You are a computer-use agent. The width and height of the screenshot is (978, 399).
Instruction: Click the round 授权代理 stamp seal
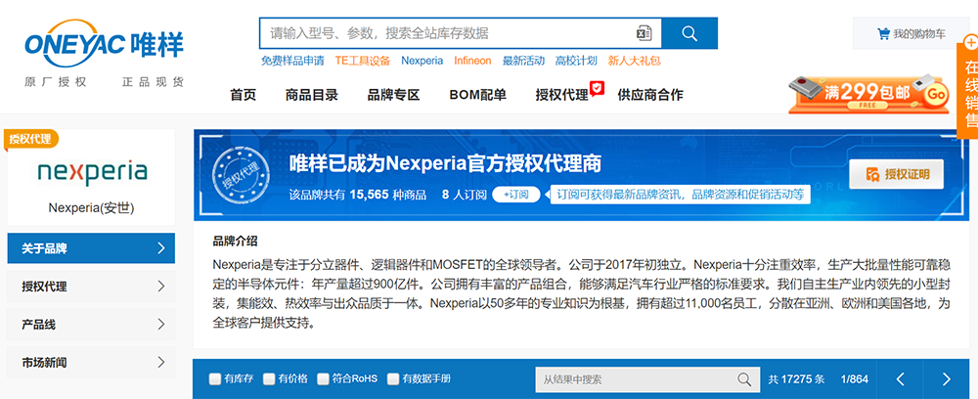click(x=241, y=174)
